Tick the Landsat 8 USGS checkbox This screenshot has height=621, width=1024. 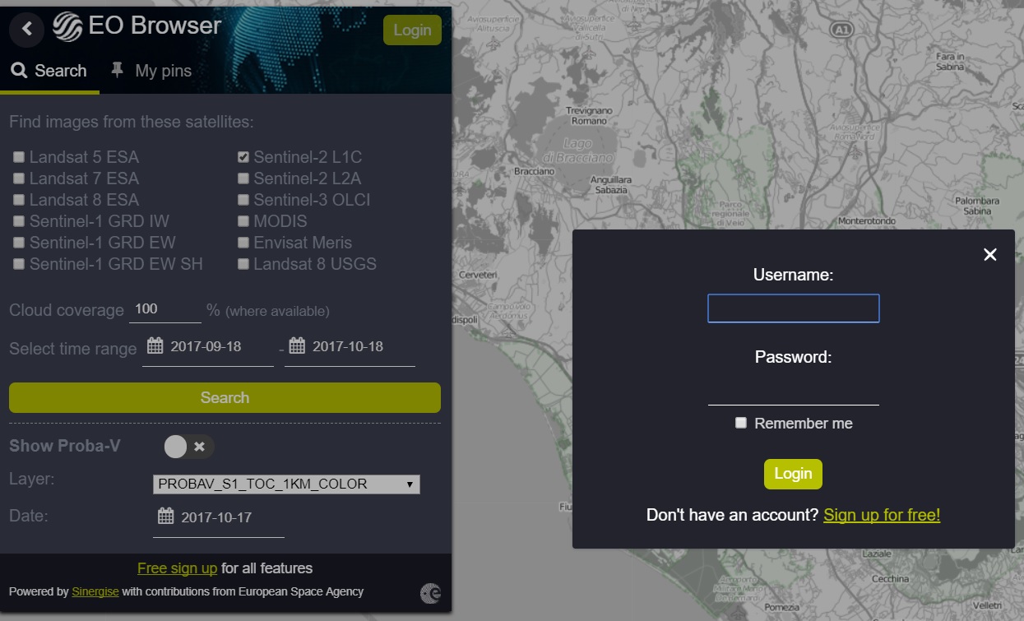[x=243, y=263]
